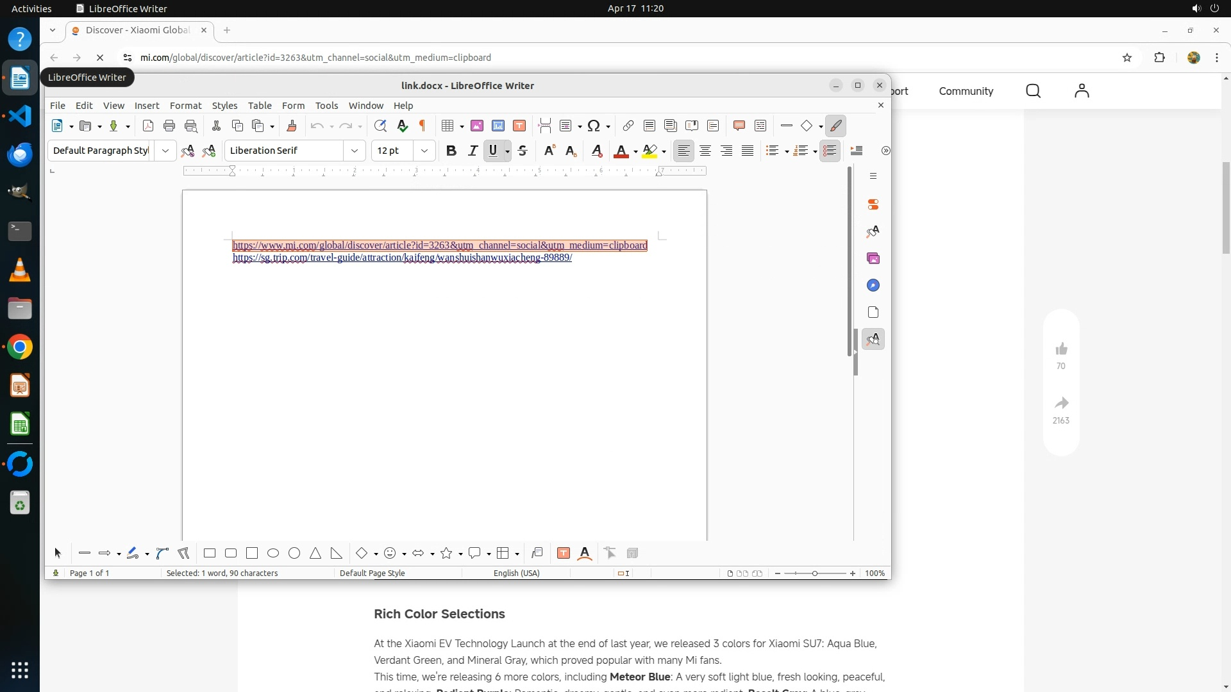
Task: Open the Navigator sidebar panel
Action: click(873, 285)
